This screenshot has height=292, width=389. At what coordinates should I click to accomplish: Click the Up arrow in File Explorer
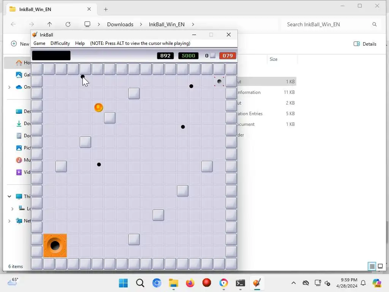[50, 24]
